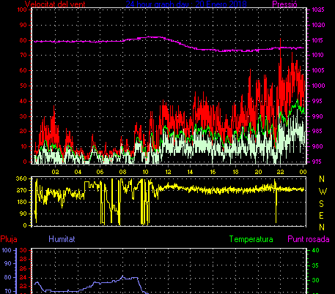Click the E compass direction letter
The width and height of the screenshot is (335, 294).
point(322,216)
